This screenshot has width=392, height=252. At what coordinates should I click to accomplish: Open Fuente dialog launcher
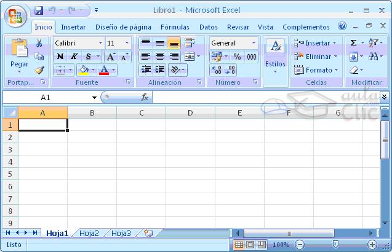[129, 82]
